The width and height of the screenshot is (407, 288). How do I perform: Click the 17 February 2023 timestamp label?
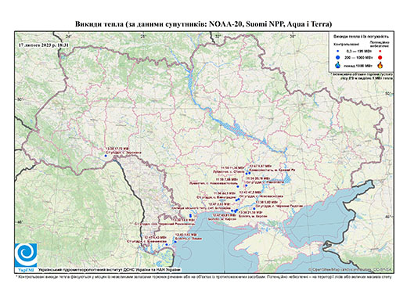44,45
